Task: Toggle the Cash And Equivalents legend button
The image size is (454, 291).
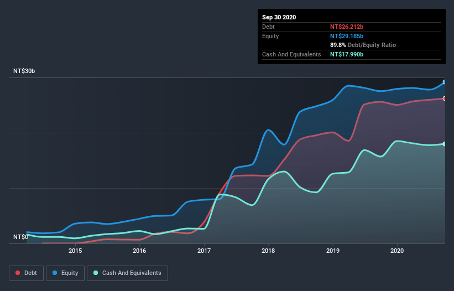Action: [x=127, y=273]
